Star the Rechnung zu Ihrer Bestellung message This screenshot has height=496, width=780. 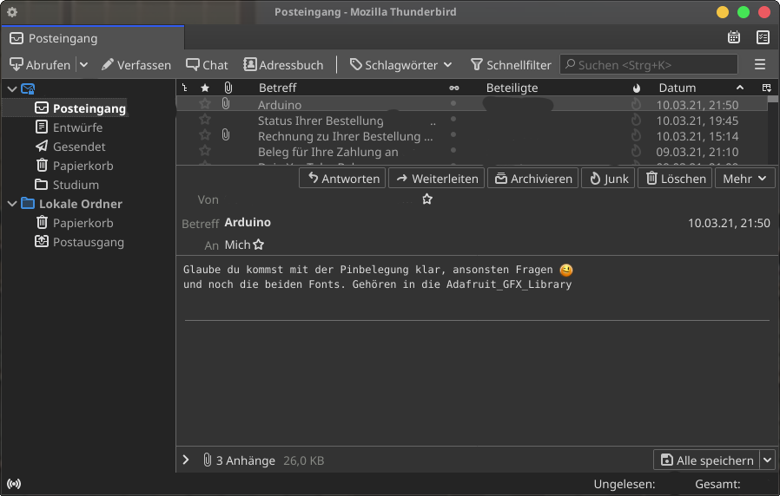pos(204,135)
